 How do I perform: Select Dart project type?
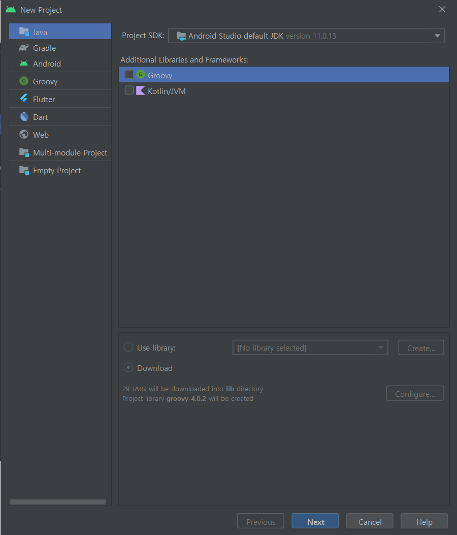click(60, 117)
